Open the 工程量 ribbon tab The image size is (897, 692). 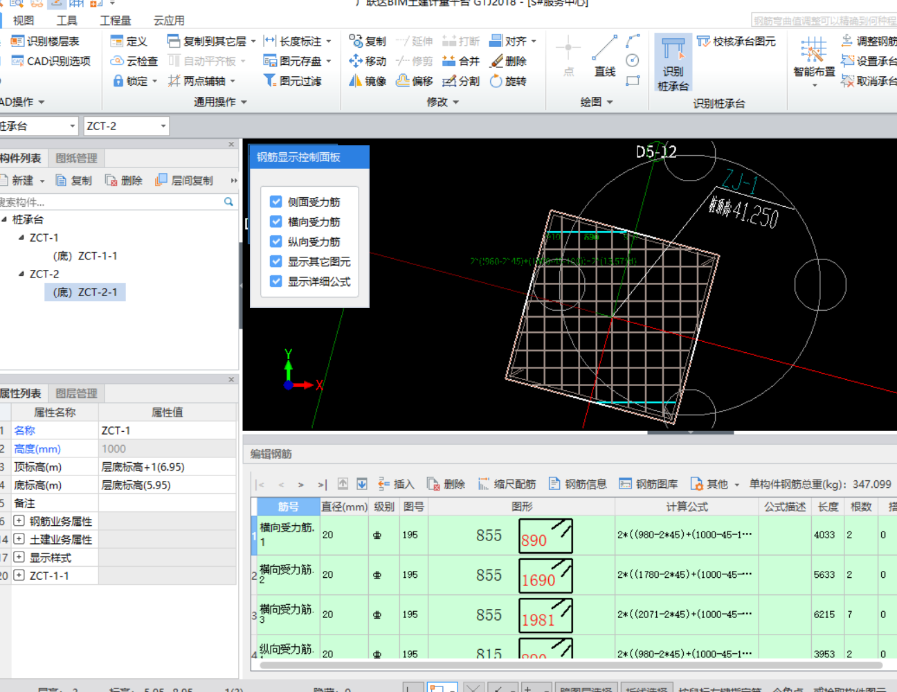[116, 20]
